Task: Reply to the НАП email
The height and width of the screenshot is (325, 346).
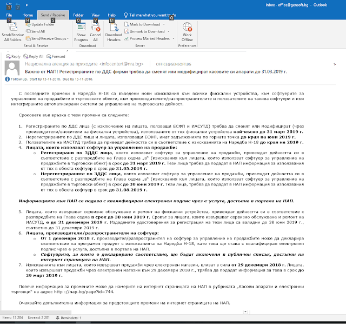Action: (x=13, y=56)
